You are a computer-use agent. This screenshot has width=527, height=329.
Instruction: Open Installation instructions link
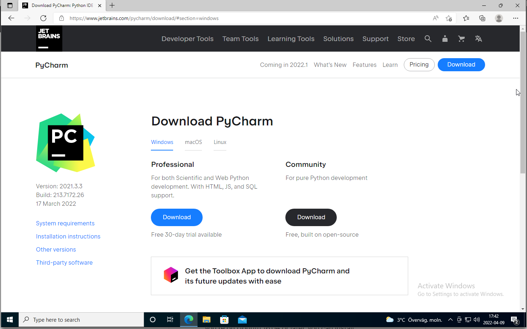pyautogui.click(x=68, y=236)
